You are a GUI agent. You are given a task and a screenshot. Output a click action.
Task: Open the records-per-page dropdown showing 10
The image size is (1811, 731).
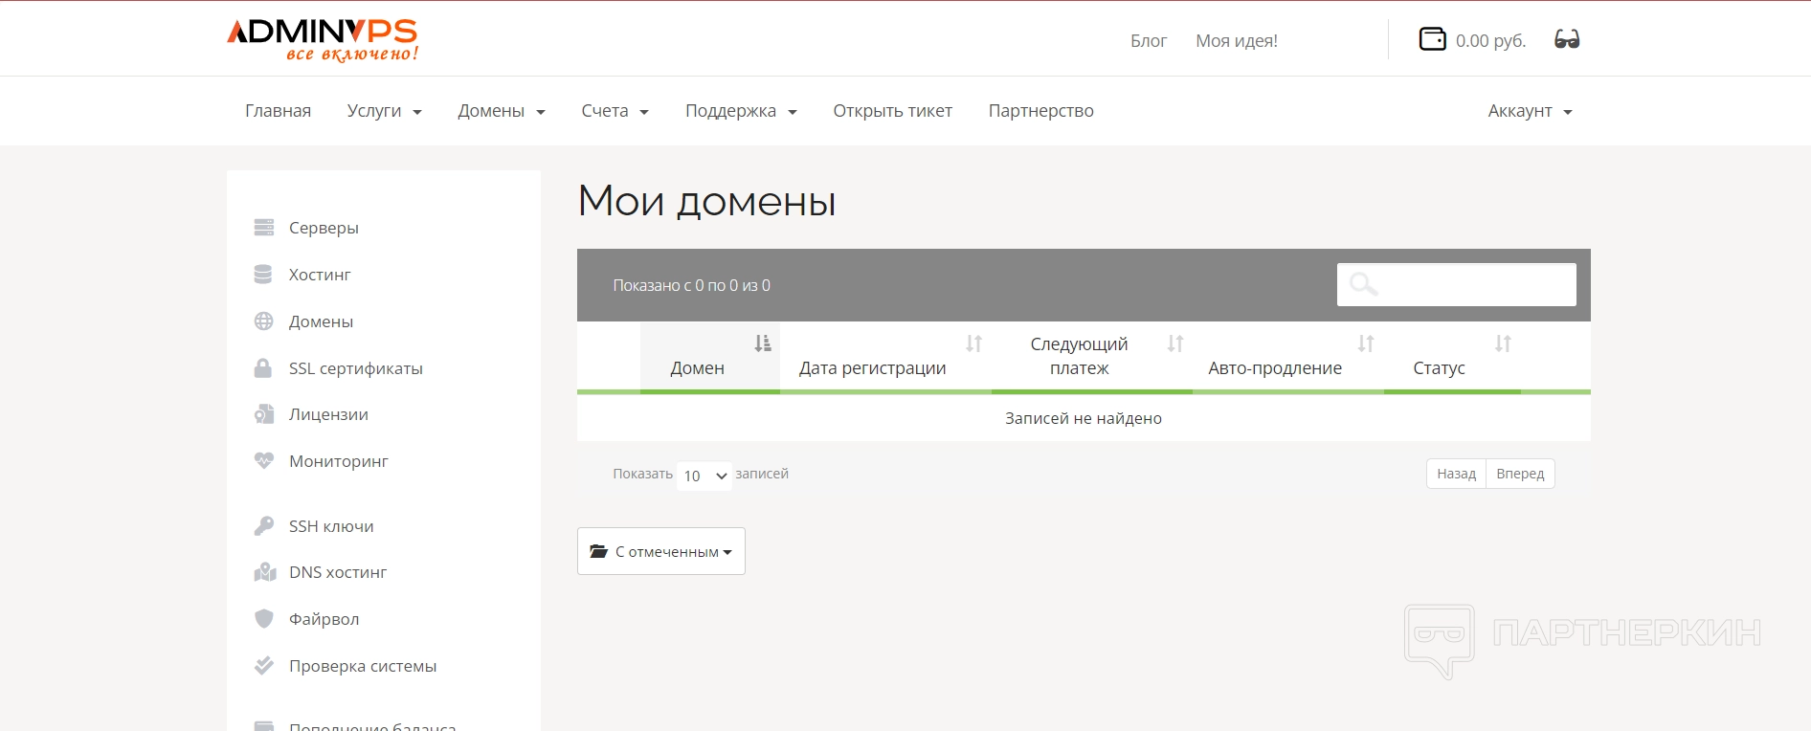point(704,476)
